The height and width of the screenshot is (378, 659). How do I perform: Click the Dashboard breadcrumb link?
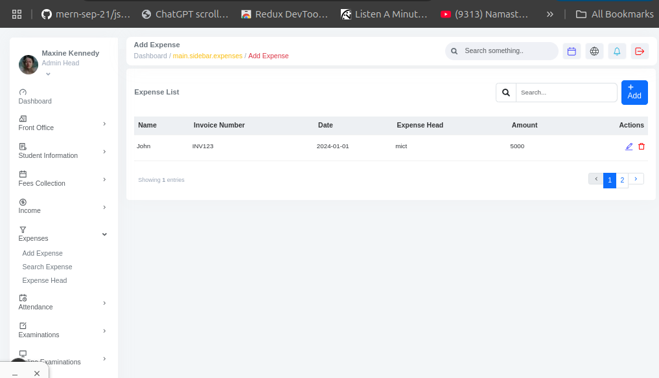pyautogui.click(x=150, y=56)
